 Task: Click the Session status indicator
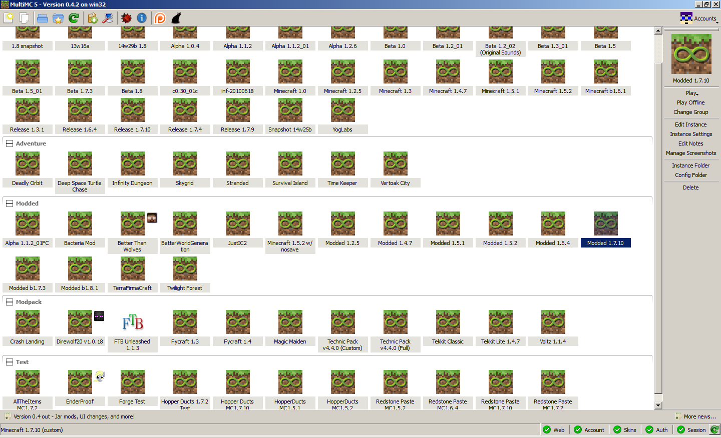coord(691,430)
